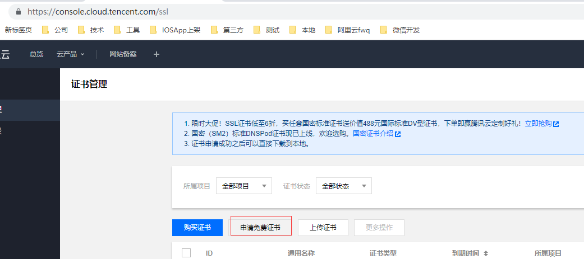Viewport: 584px width, 259px height.
Task: Open 总览 in top navigation
Action: (36, 54)
